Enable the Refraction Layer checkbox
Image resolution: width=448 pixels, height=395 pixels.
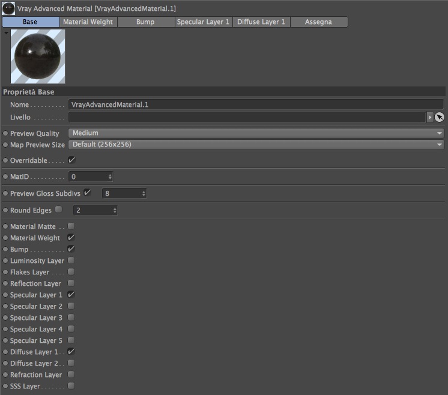[x=71, y=375]
